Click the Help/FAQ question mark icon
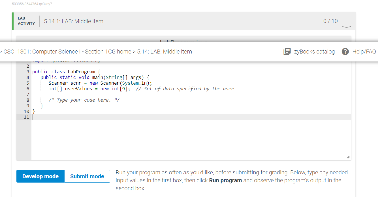The width and height of the screenshot is (378, 197). [x=345, y=52]
